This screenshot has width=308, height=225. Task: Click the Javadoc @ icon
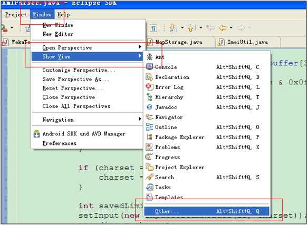point(149,107)
